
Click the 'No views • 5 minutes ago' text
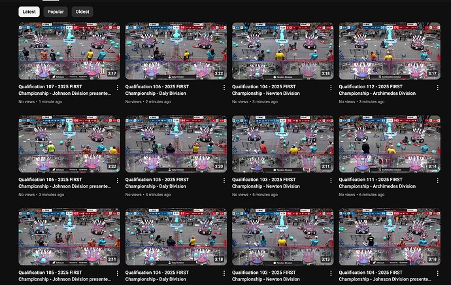coord(254,195)
